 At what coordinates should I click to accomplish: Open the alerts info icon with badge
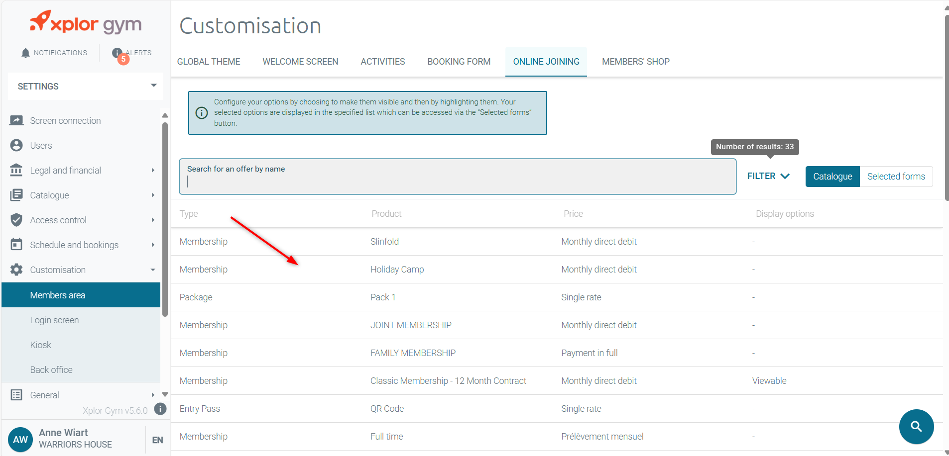[118, 53]
